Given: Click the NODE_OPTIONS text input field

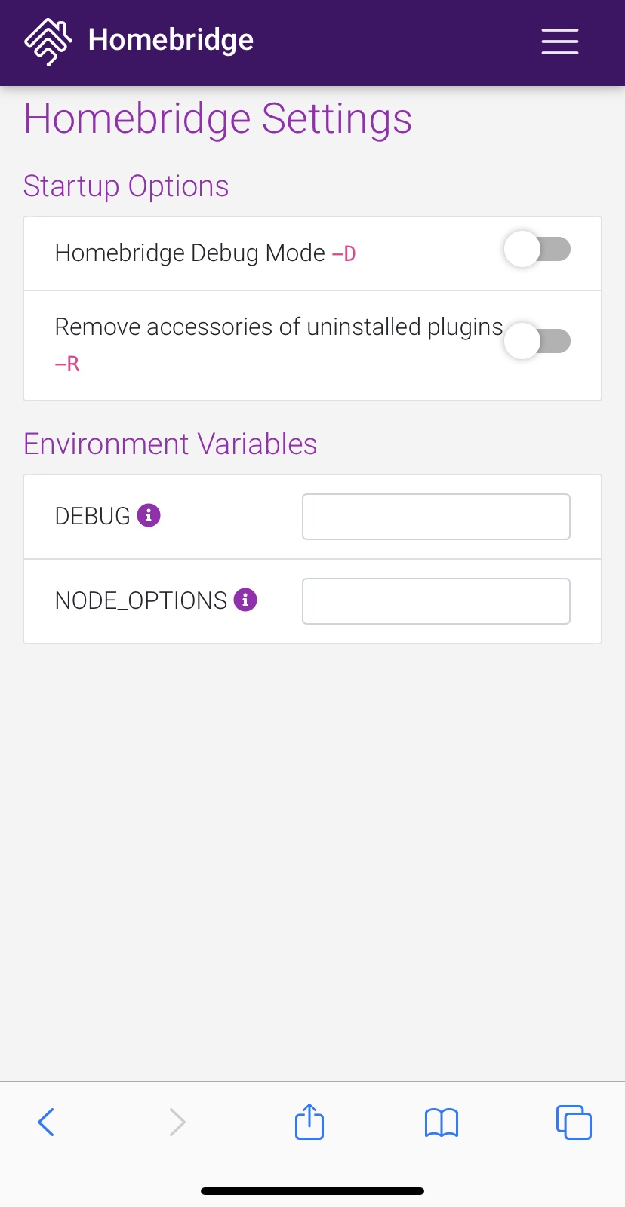Looking at the screenshot, I should click(436, 600).
